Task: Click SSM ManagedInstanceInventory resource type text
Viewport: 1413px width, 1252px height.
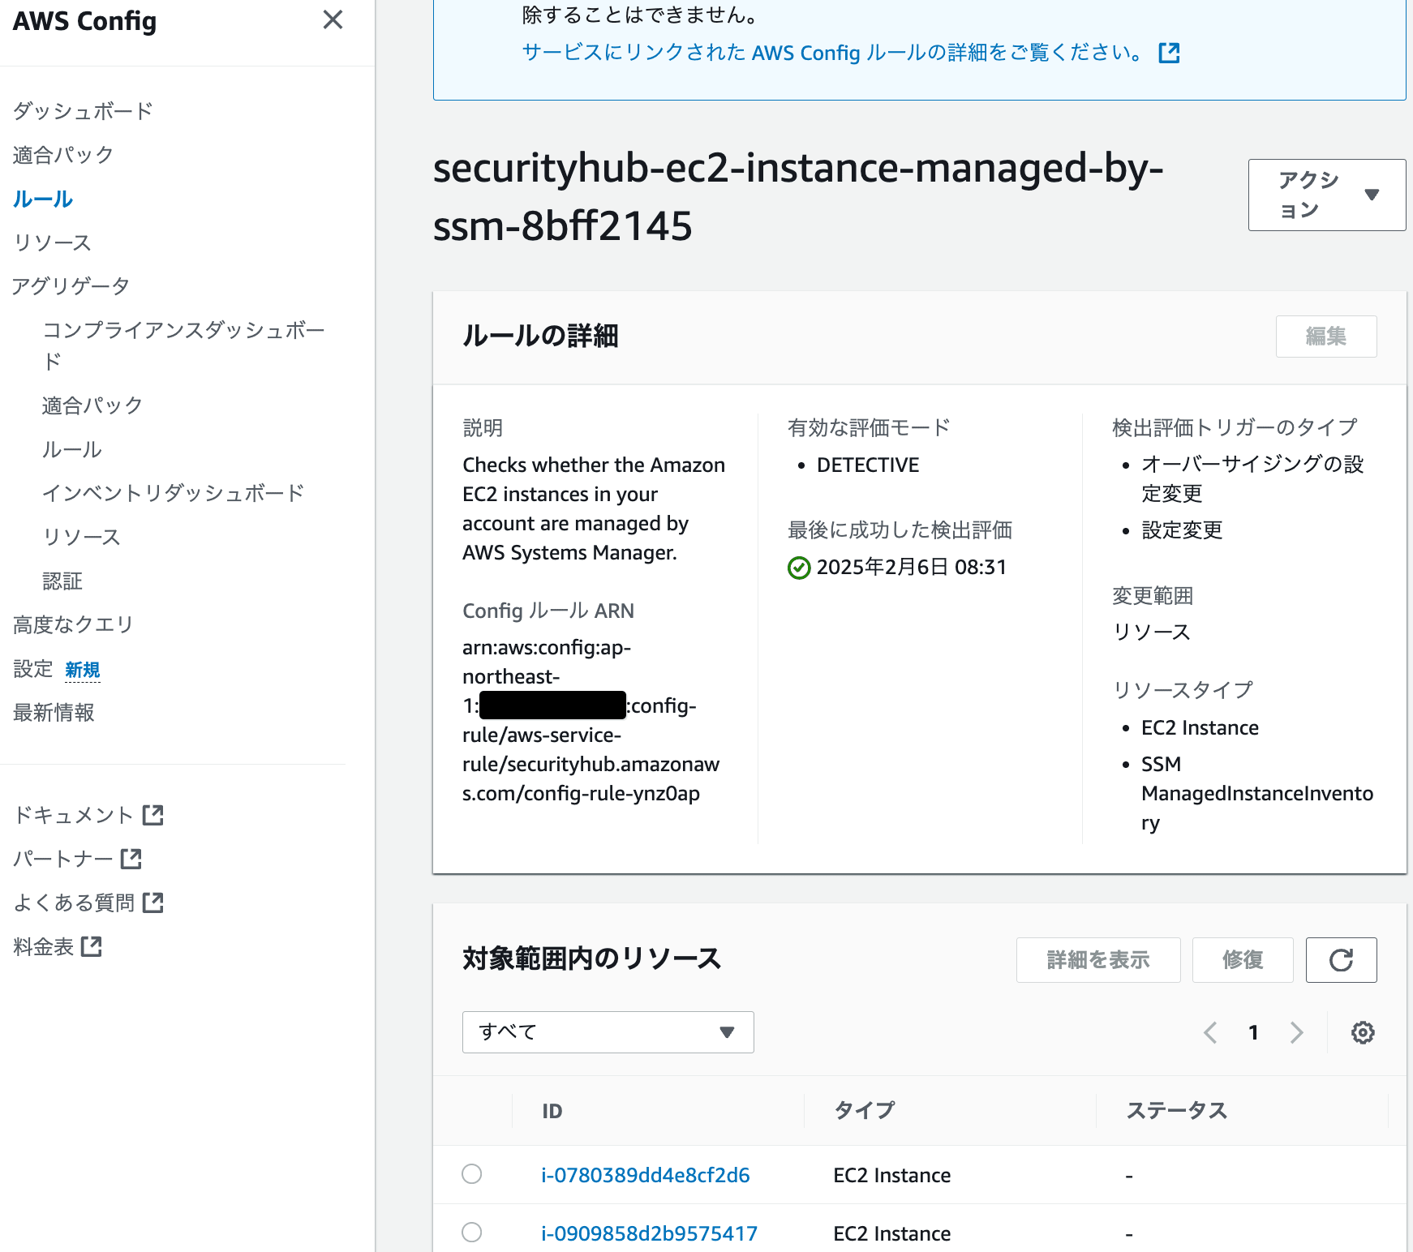Action: 1257,793
